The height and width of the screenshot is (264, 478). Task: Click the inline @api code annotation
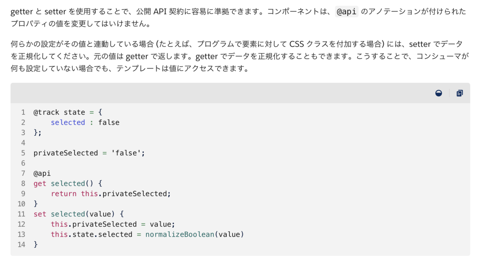(x=347, y=12)
